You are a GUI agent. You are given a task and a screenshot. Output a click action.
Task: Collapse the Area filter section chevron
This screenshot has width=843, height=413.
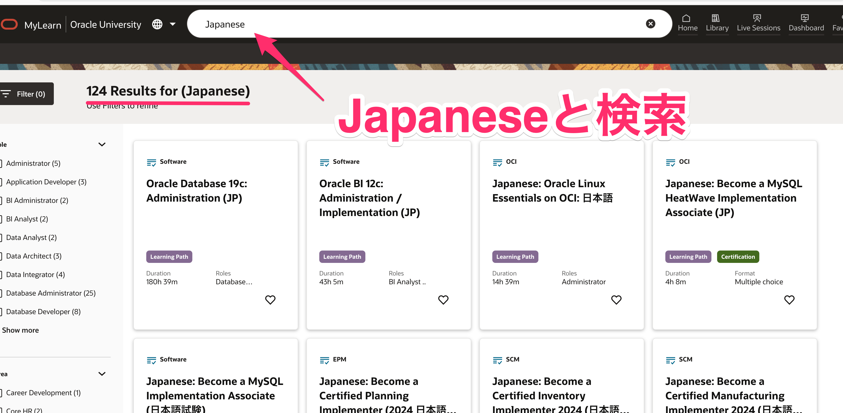[102, 374]
